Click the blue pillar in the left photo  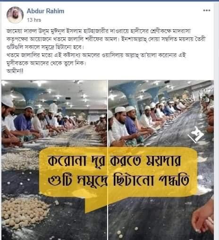[x=29, y=96]
